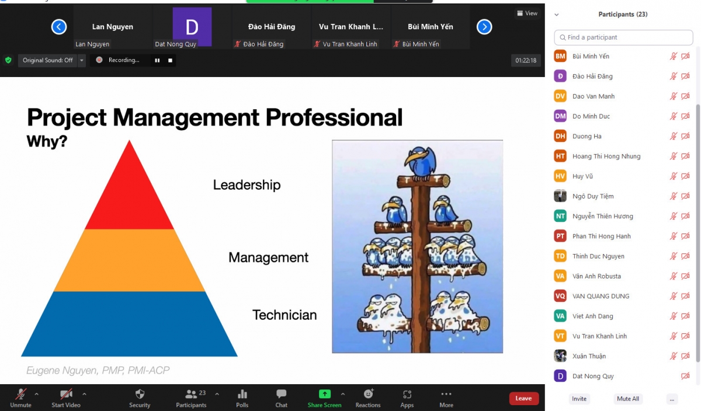Open the panel's three-dots options button
This screenshot has width=701, height=411.
(672, 399)
